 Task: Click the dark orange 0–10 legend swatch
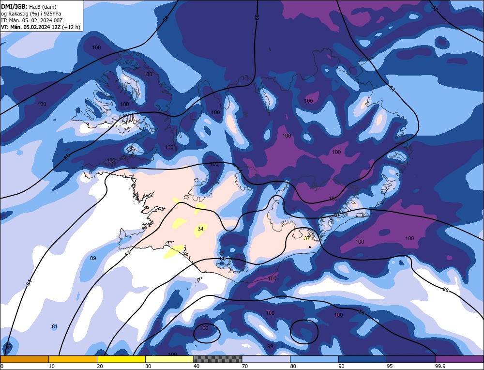click(25, 359)
